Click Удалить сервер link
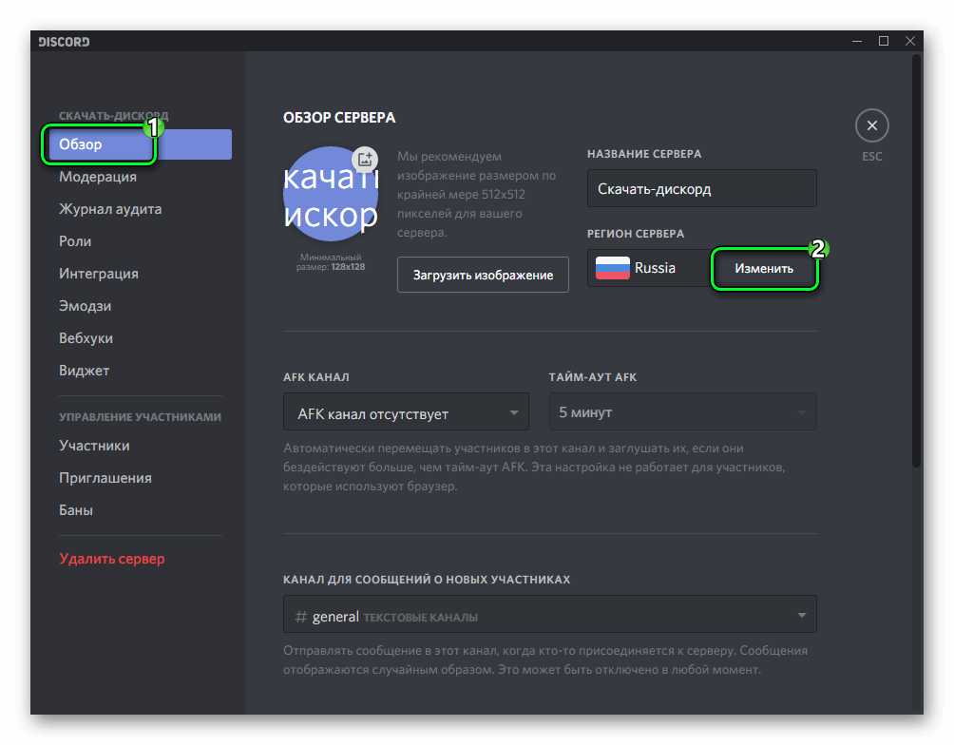This screenshot has height=745, width=954. click(112, 559)
